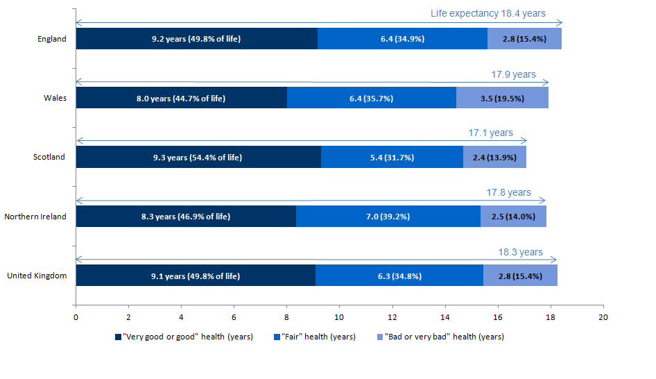Click England's 2.8 (15.4%) bad health segment
Viewport: 656px width, 379px height.
point(524,39)
